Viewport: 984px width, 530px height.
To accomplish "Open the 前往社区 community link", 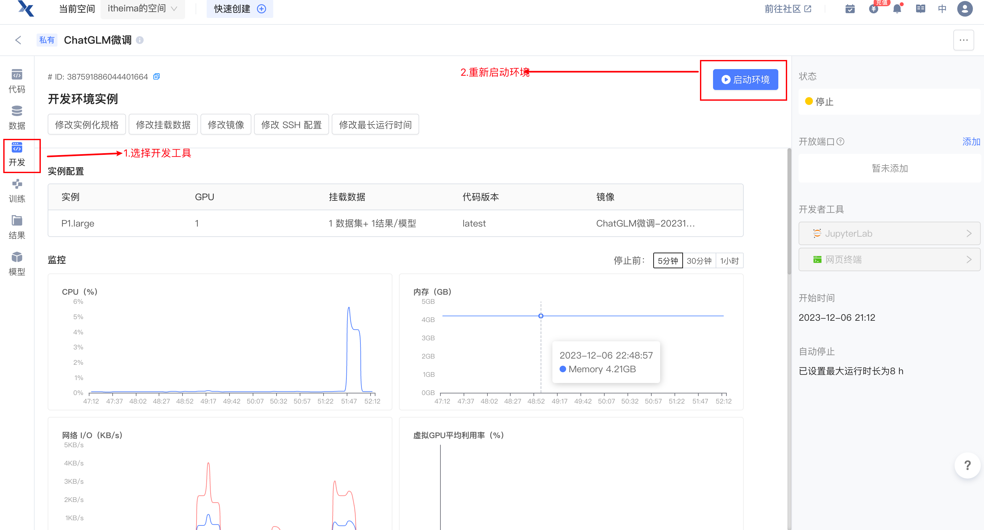I will [788, 9].
